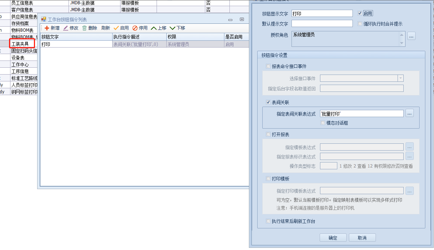Click the 下移 (move down) arrow icon

172,28
